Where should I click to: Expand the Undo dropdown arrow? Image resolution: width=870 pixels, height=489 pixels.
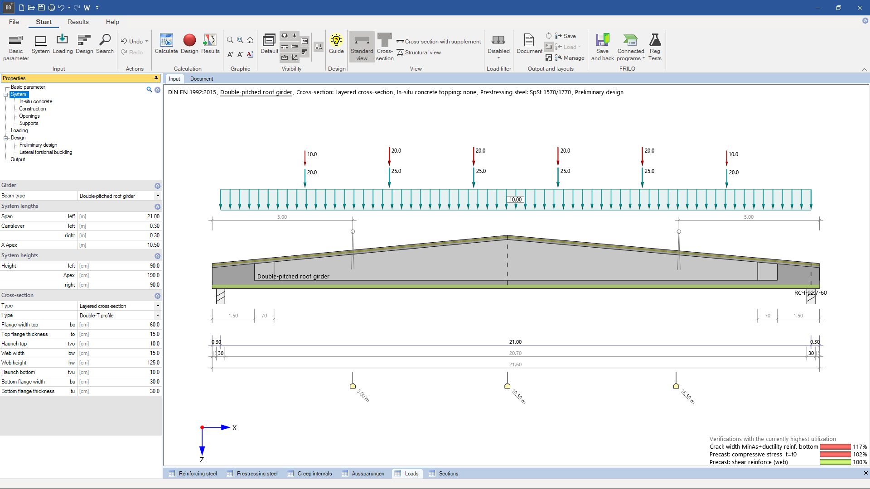coord(147,41)
